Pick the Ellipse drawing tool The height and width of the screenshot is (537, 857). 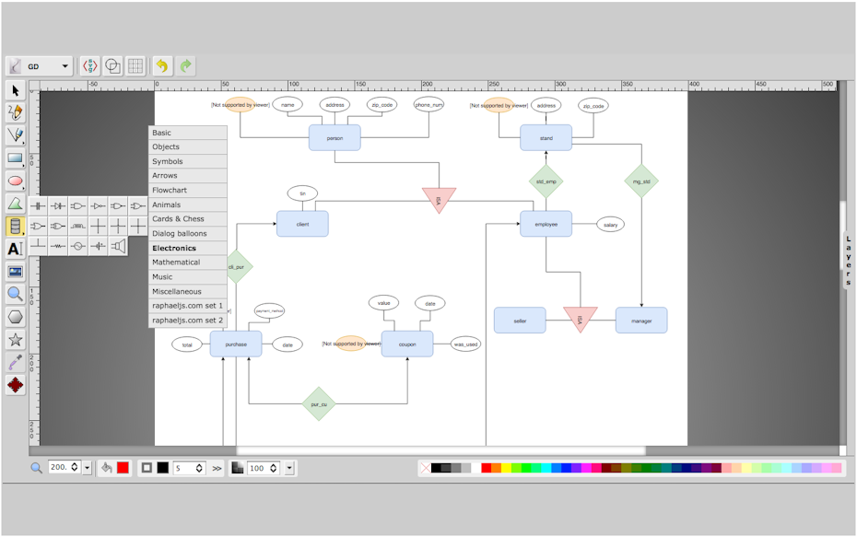14,180
